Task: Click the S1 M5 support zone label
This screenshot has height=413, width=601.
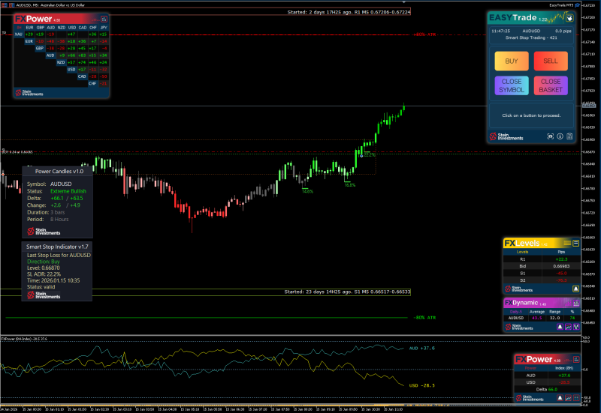Action: [x=347, y=292]
